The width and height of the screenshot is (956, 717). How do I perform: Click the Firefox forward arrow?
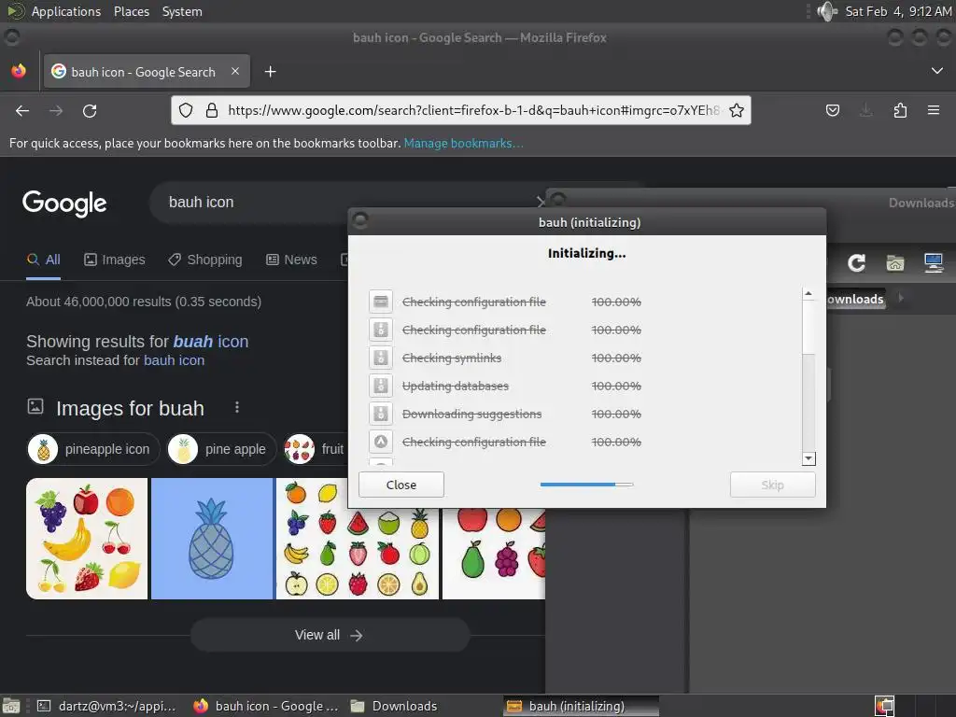point(56,110)
